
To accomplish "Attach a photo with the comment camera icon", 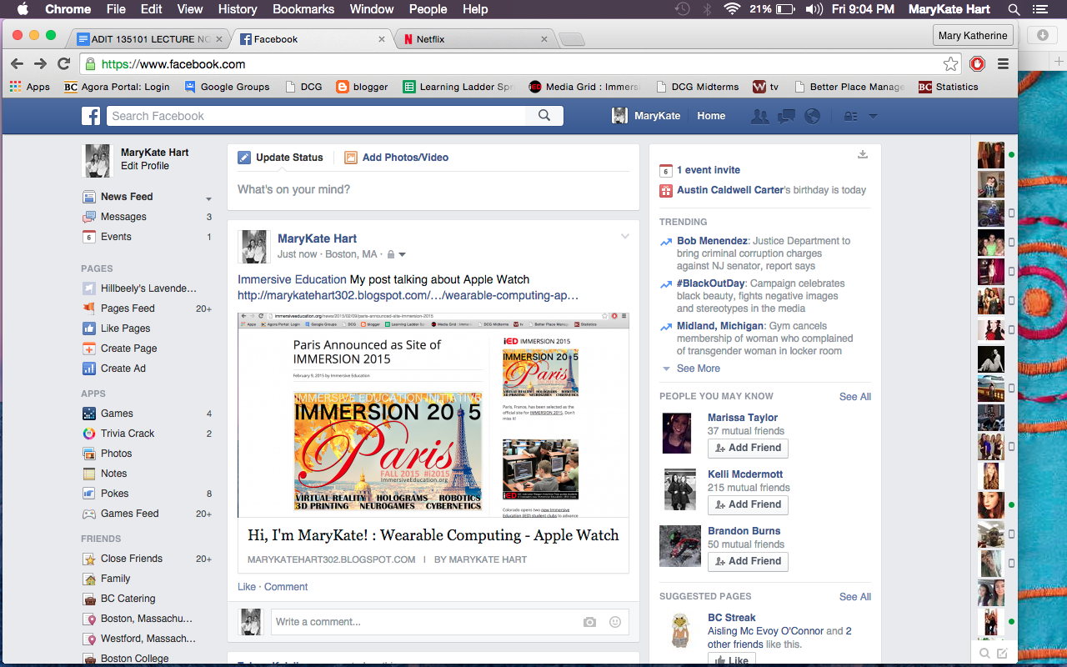I will 589,622.
